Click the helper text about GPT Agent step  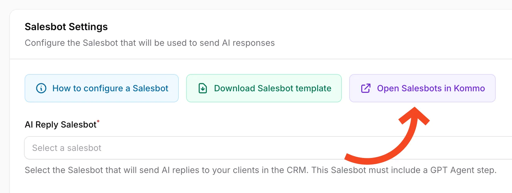[260, 170]
